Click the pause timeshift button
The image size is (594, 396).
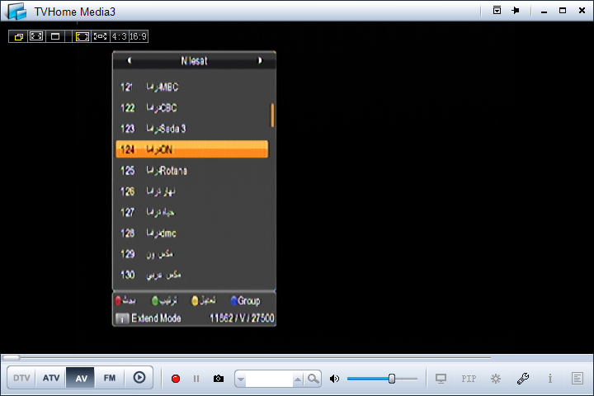click(196, 379)
